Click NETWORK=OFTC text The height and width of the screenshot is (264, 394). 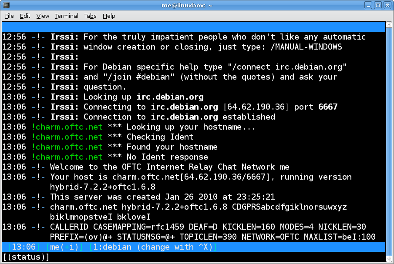click(x=270, y=237)
